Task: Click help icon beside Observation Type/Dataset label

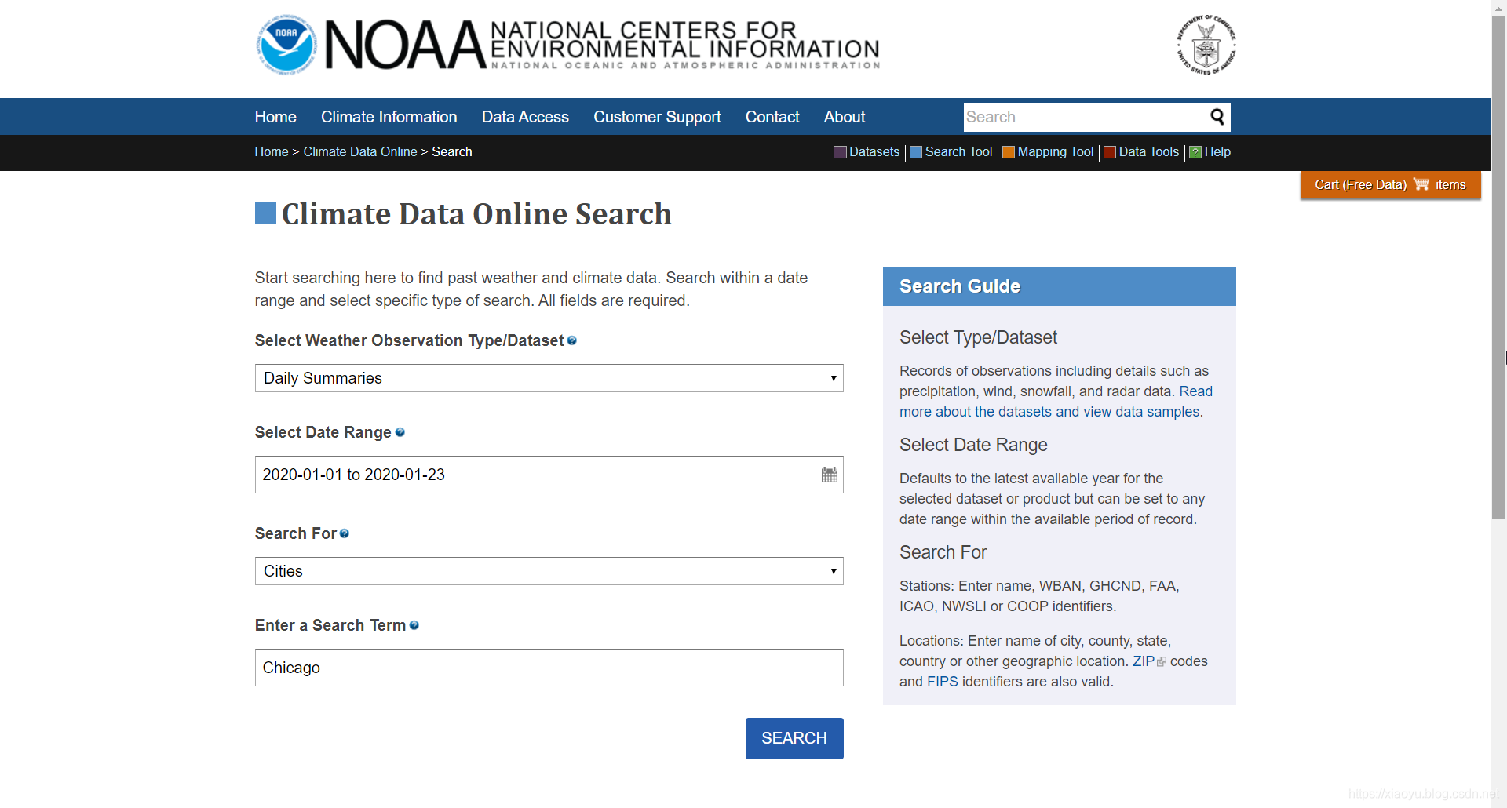Action: [572, 340]
